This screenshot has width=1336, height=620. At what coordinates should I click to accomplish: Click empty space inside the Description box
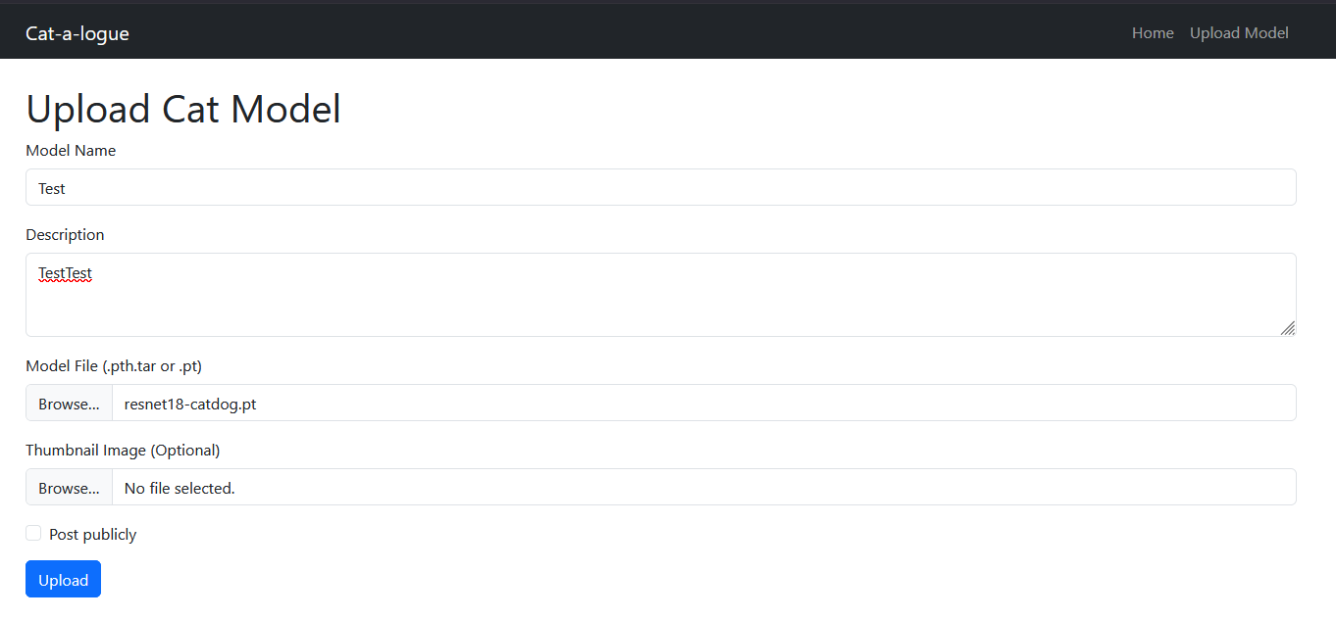tap(660, 304)
